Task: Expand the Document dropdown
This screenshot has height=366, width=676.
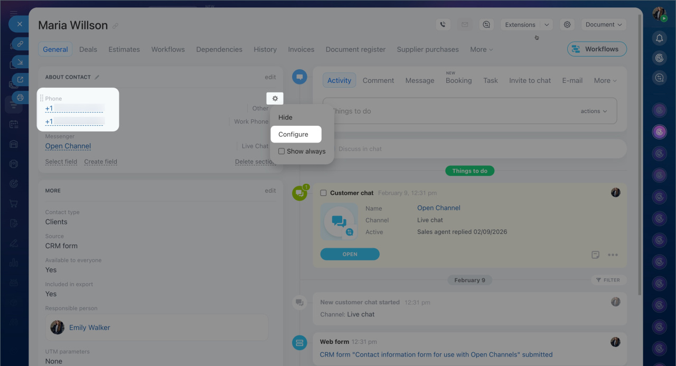Action: click(x=603, y=24)
